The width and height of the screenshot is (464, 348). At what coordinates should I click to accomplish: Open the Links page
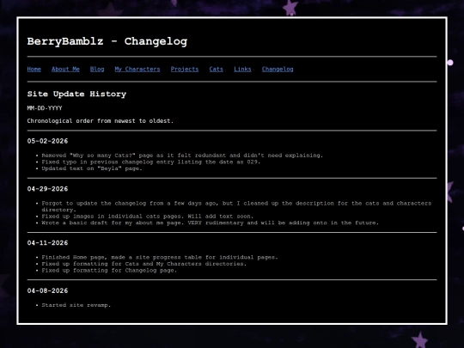(242, 70)
